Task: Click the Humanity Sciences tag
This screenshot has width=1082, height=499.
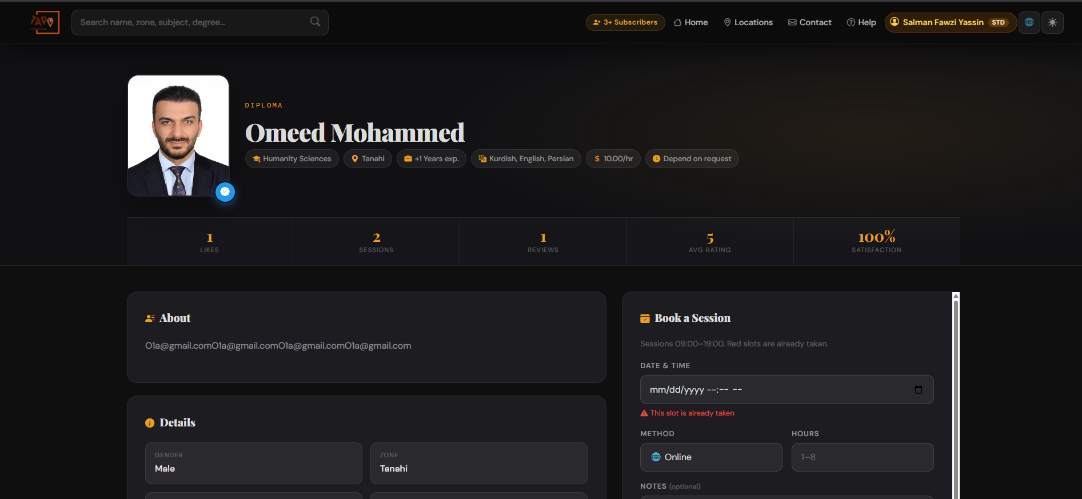Action: (x=292, y=159)
